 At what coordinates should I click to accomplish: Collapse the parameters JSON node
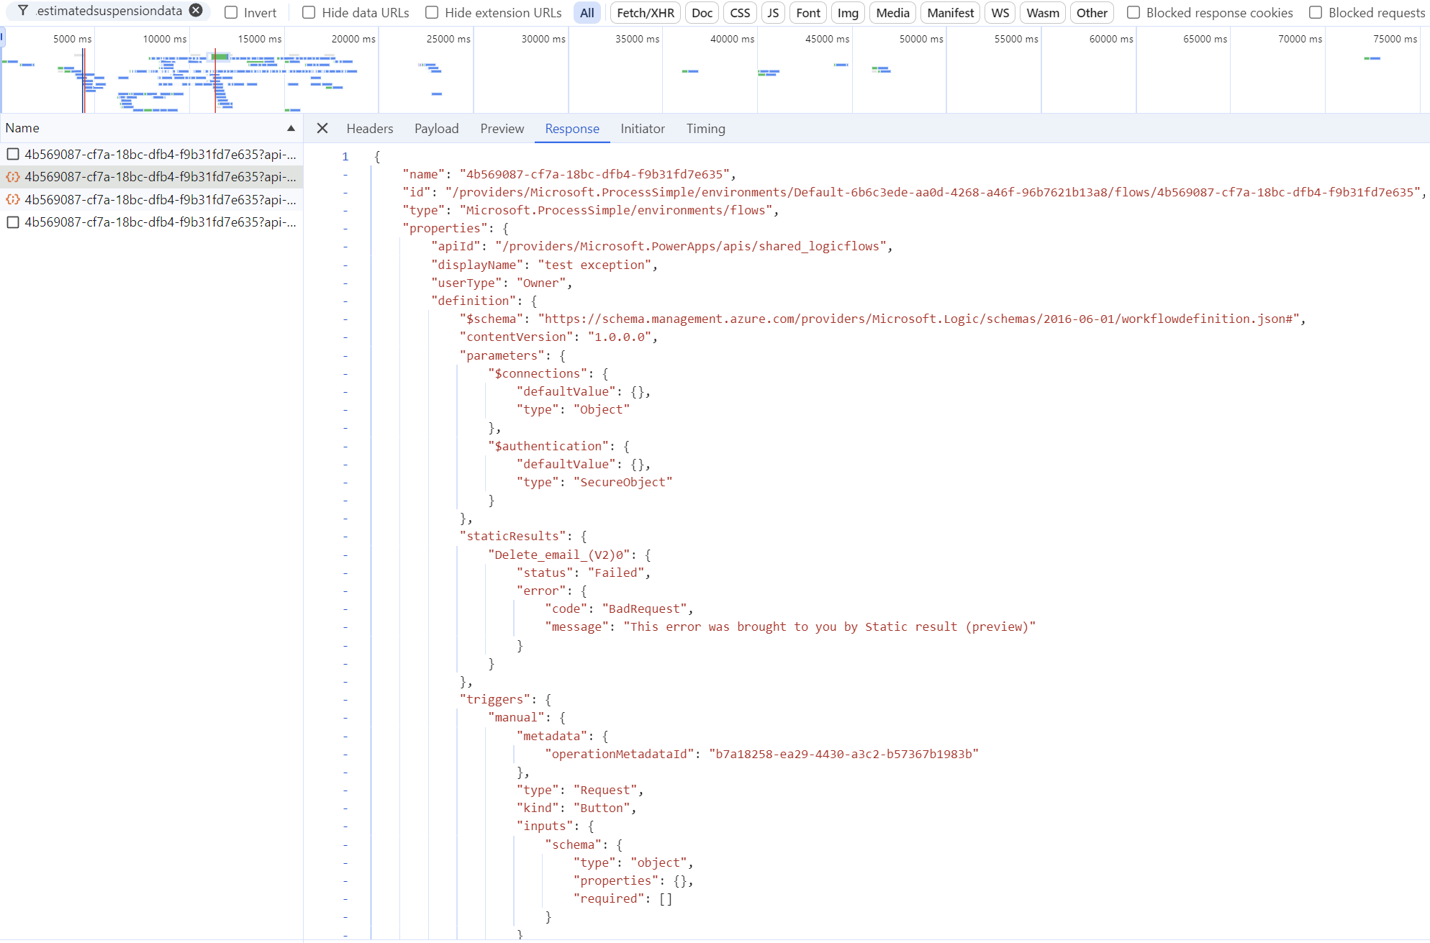345,355
